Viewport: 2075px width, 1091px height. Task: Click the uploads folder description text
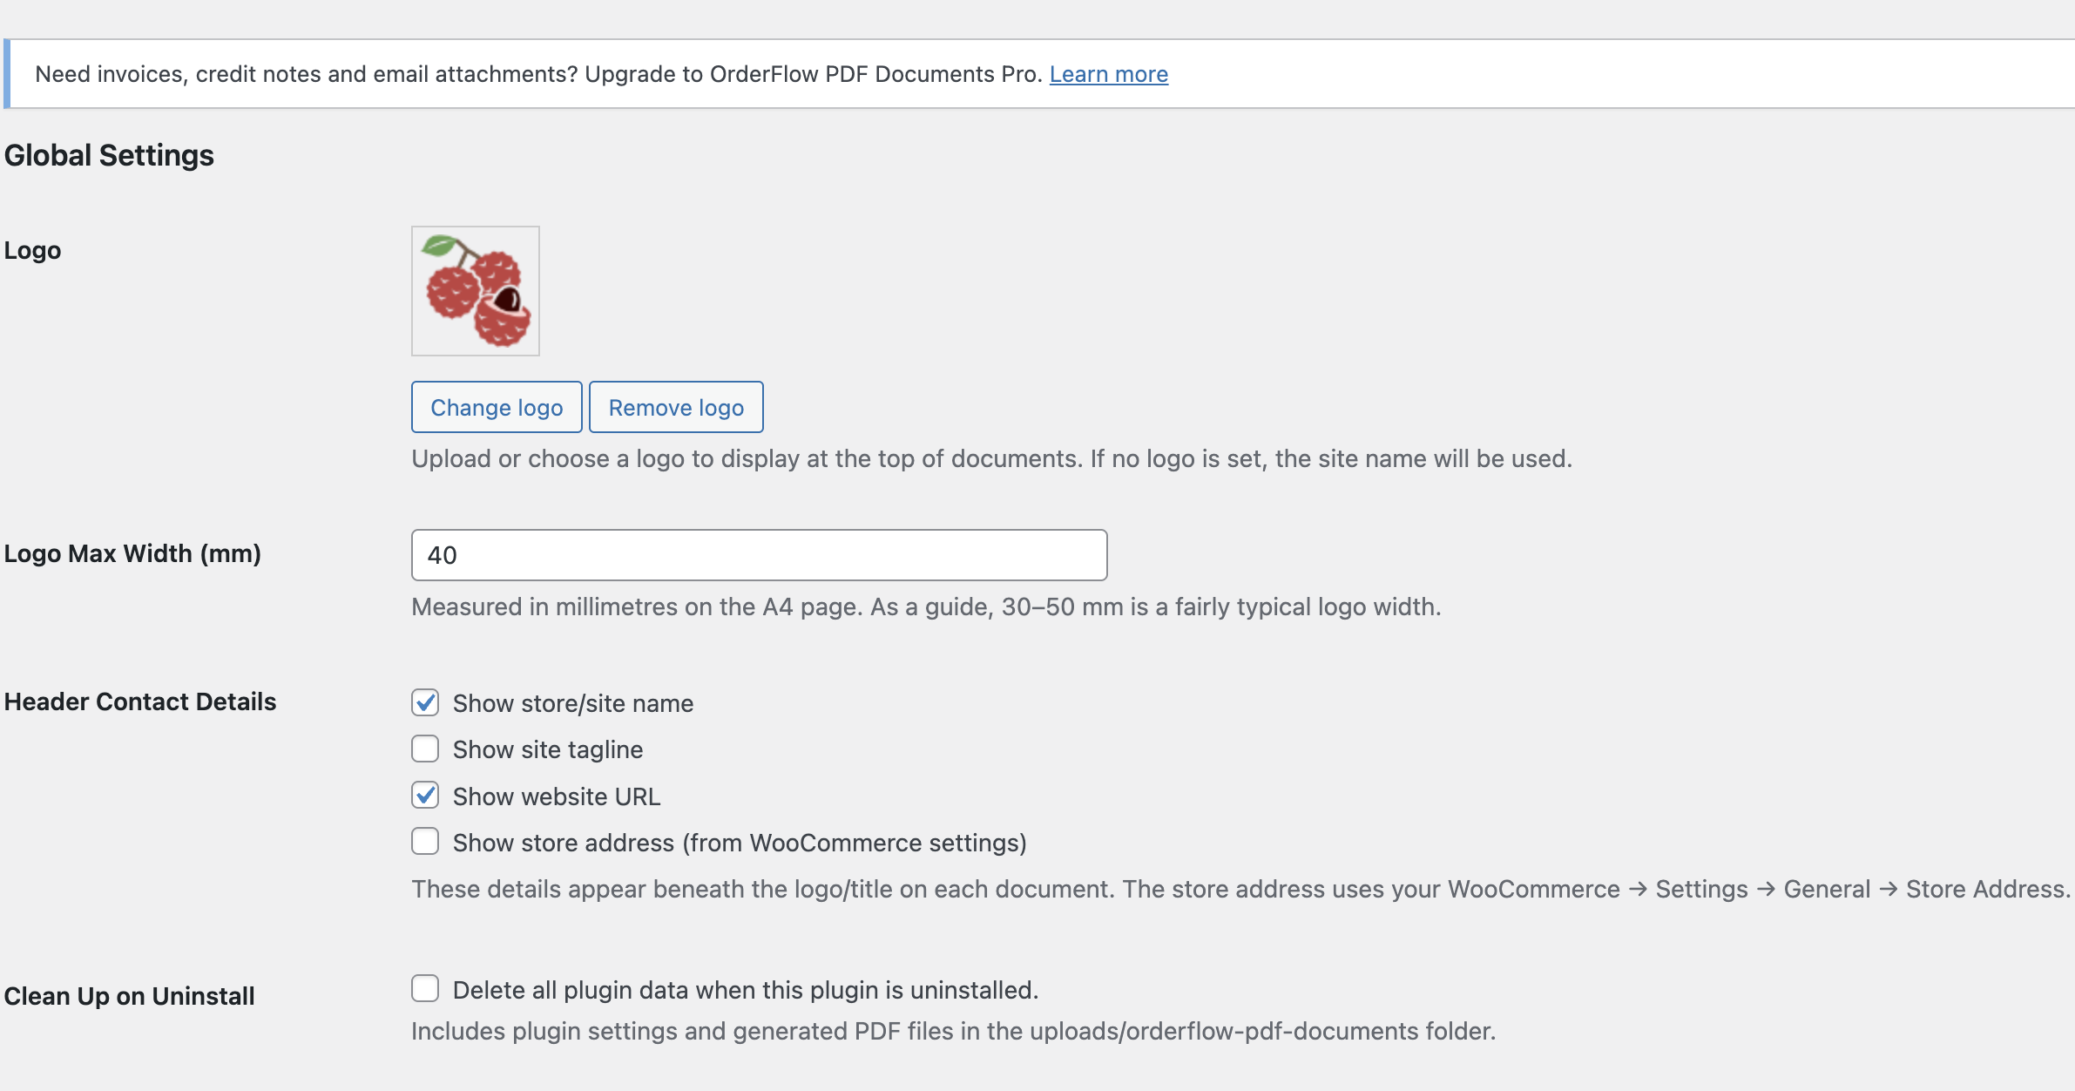(953, 1031)
